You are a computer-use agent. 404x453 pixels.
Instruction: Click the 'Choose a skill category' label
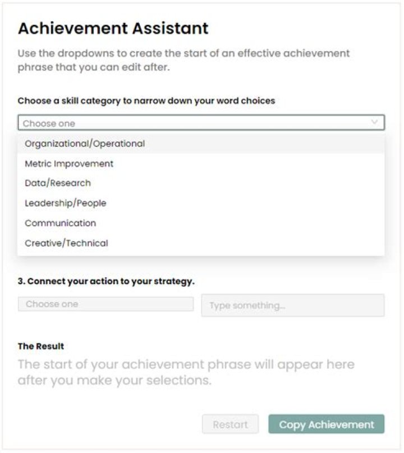(146, 101)
